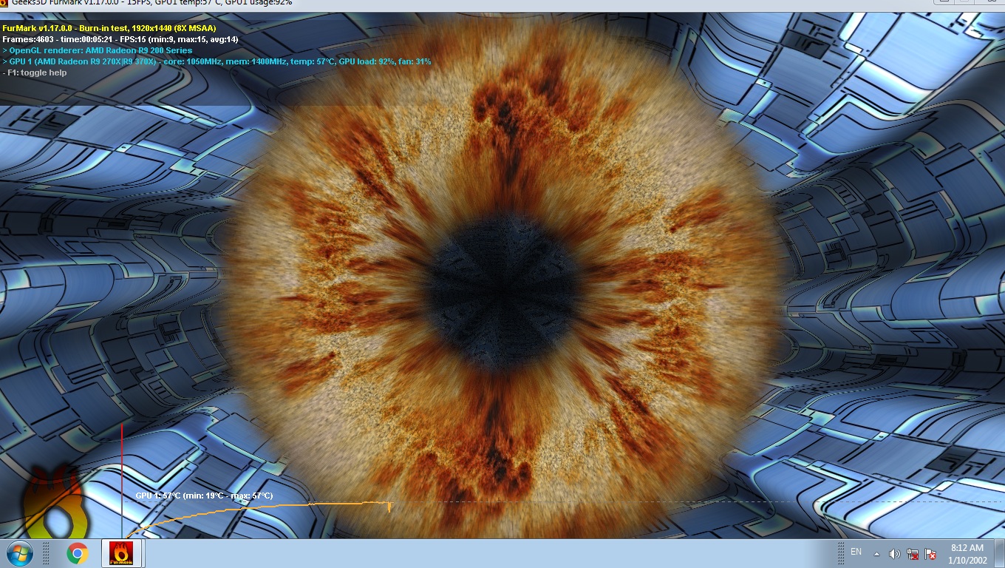Click the FurMark flame logo in the render

pos(55,502)
